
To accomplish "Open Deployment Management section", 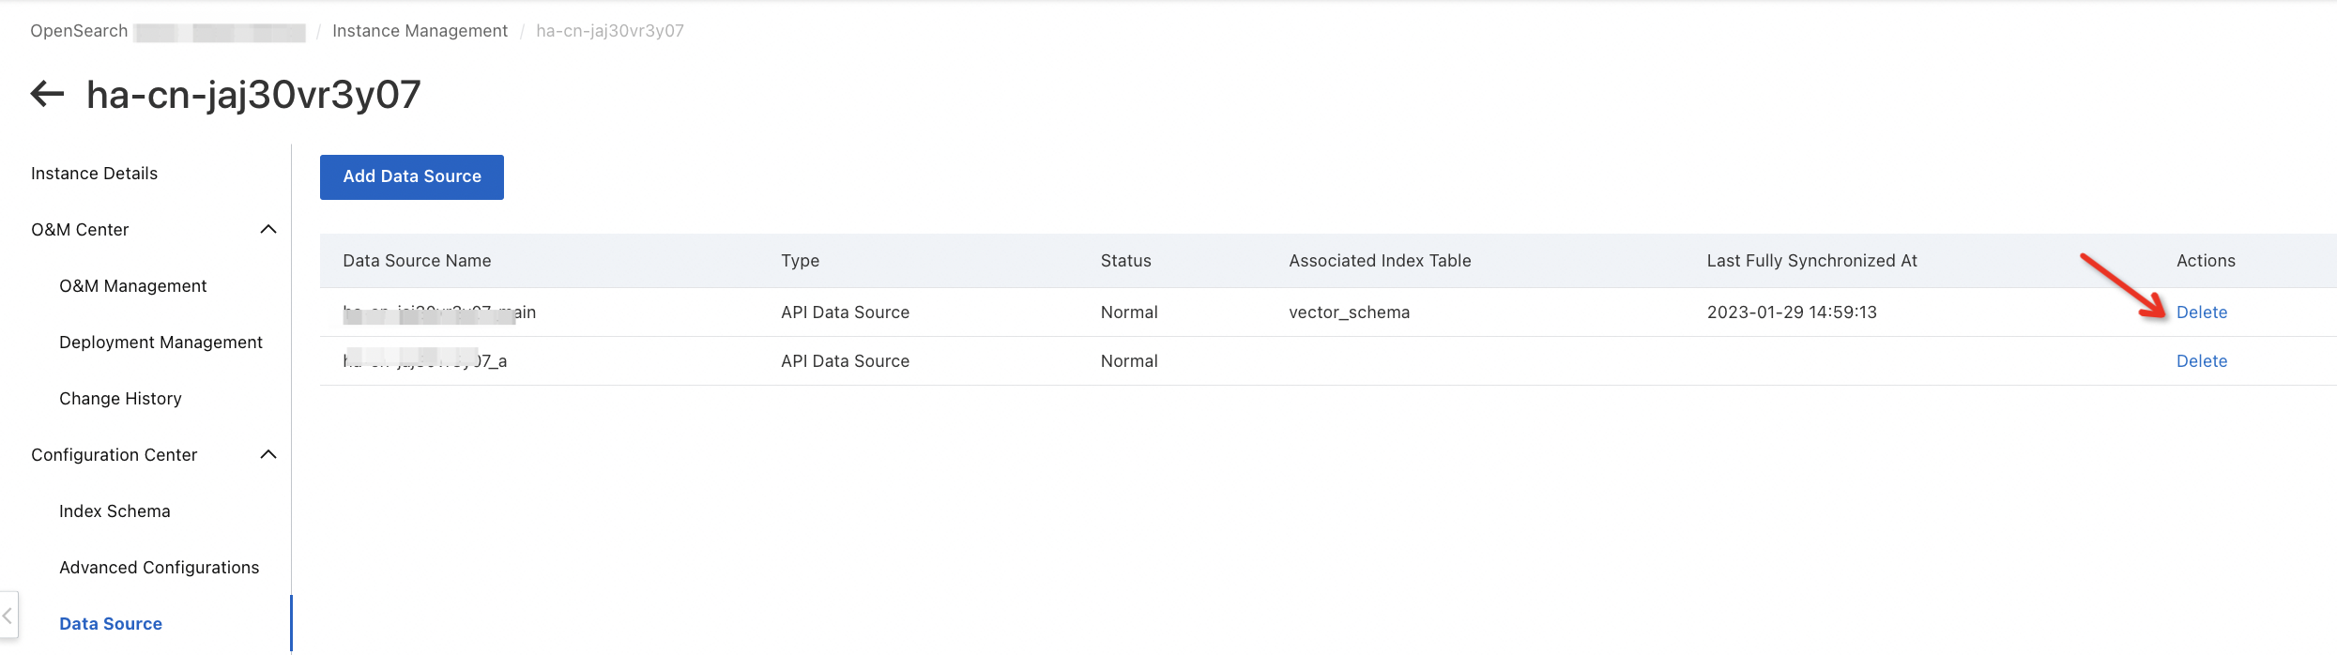I will (x=160, y=343).
